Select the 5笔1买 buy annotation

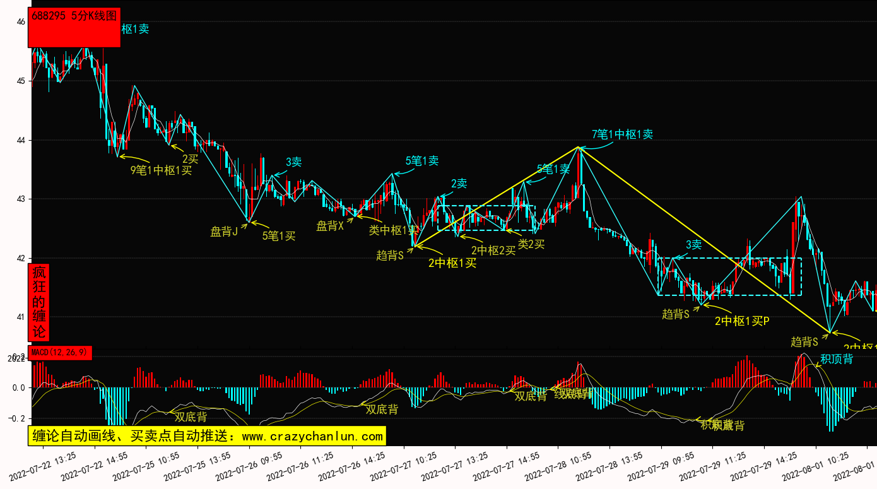click(x=279, y=236)
